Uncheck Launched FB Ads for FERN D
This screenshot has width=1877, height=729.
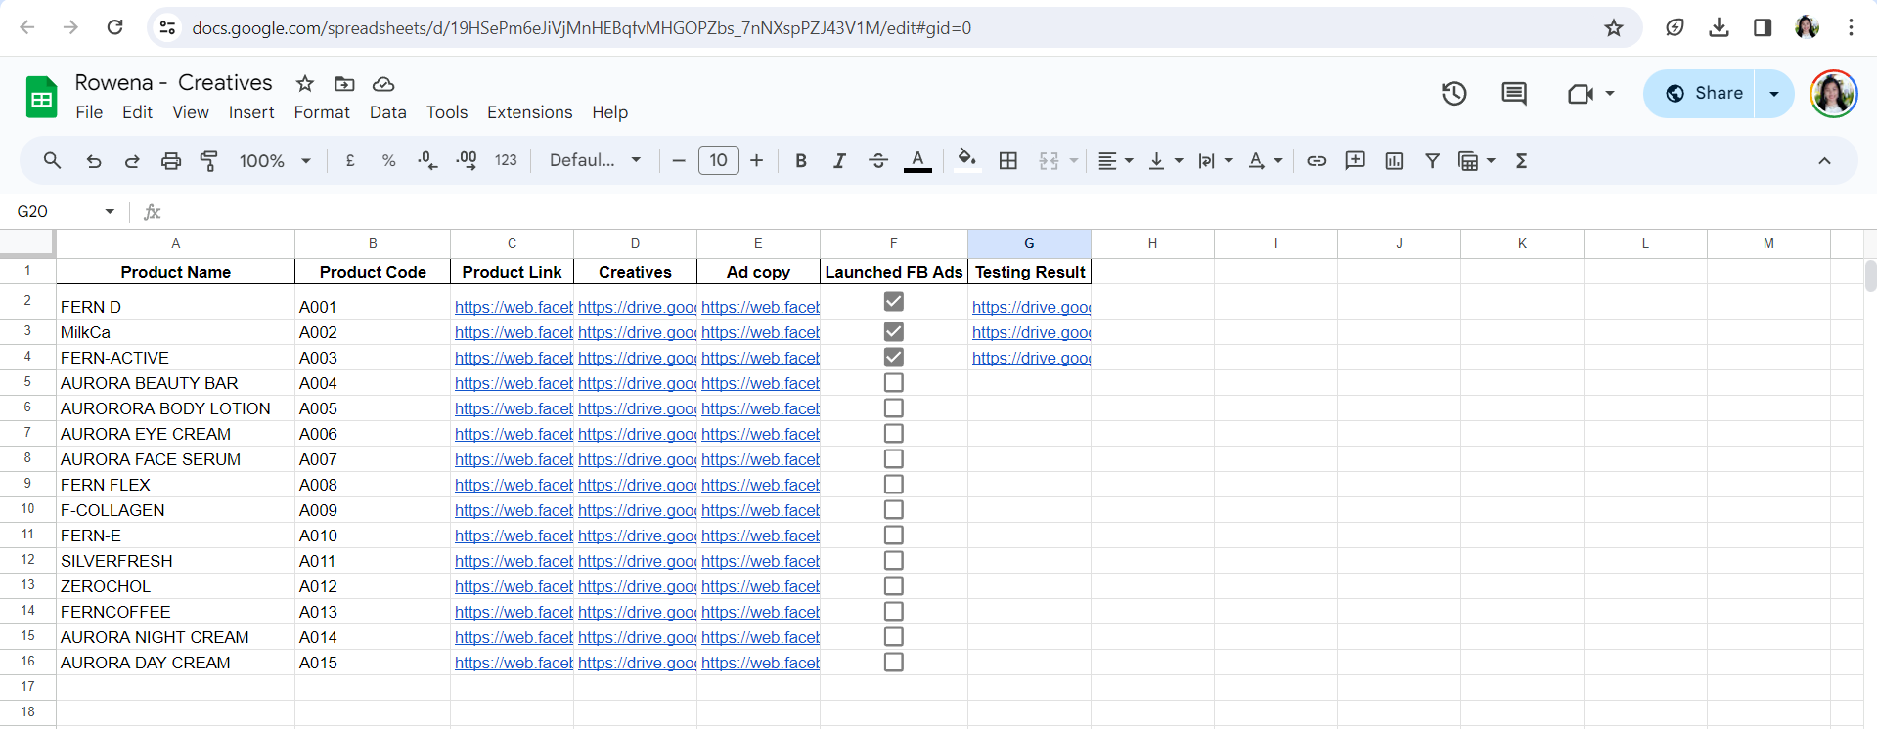click(893, 302)
